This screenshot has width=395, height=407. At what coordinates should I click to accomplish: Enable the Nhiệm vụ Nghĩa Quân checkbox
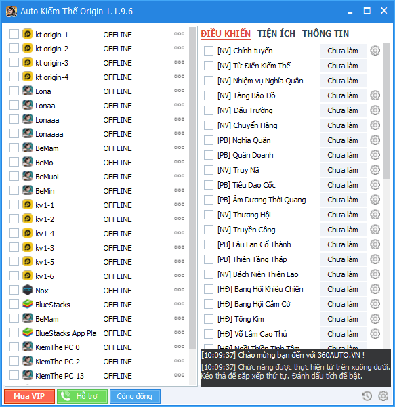209,81
